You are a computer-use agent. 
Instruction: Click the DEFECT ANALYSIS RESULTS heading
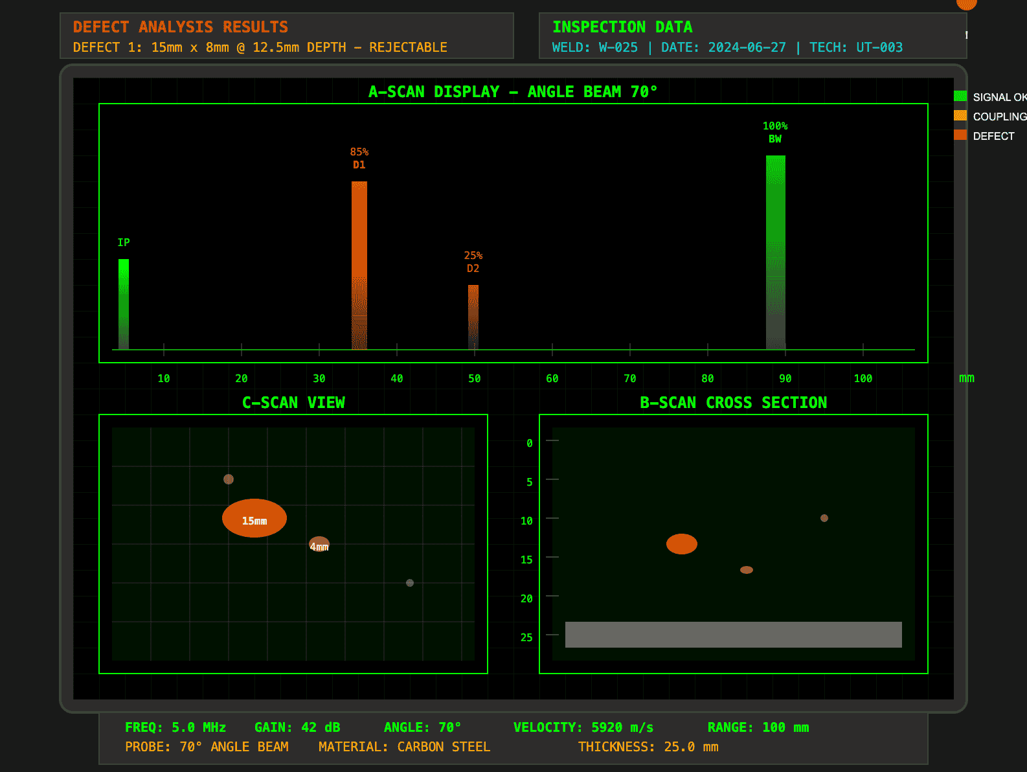point(181,27)
